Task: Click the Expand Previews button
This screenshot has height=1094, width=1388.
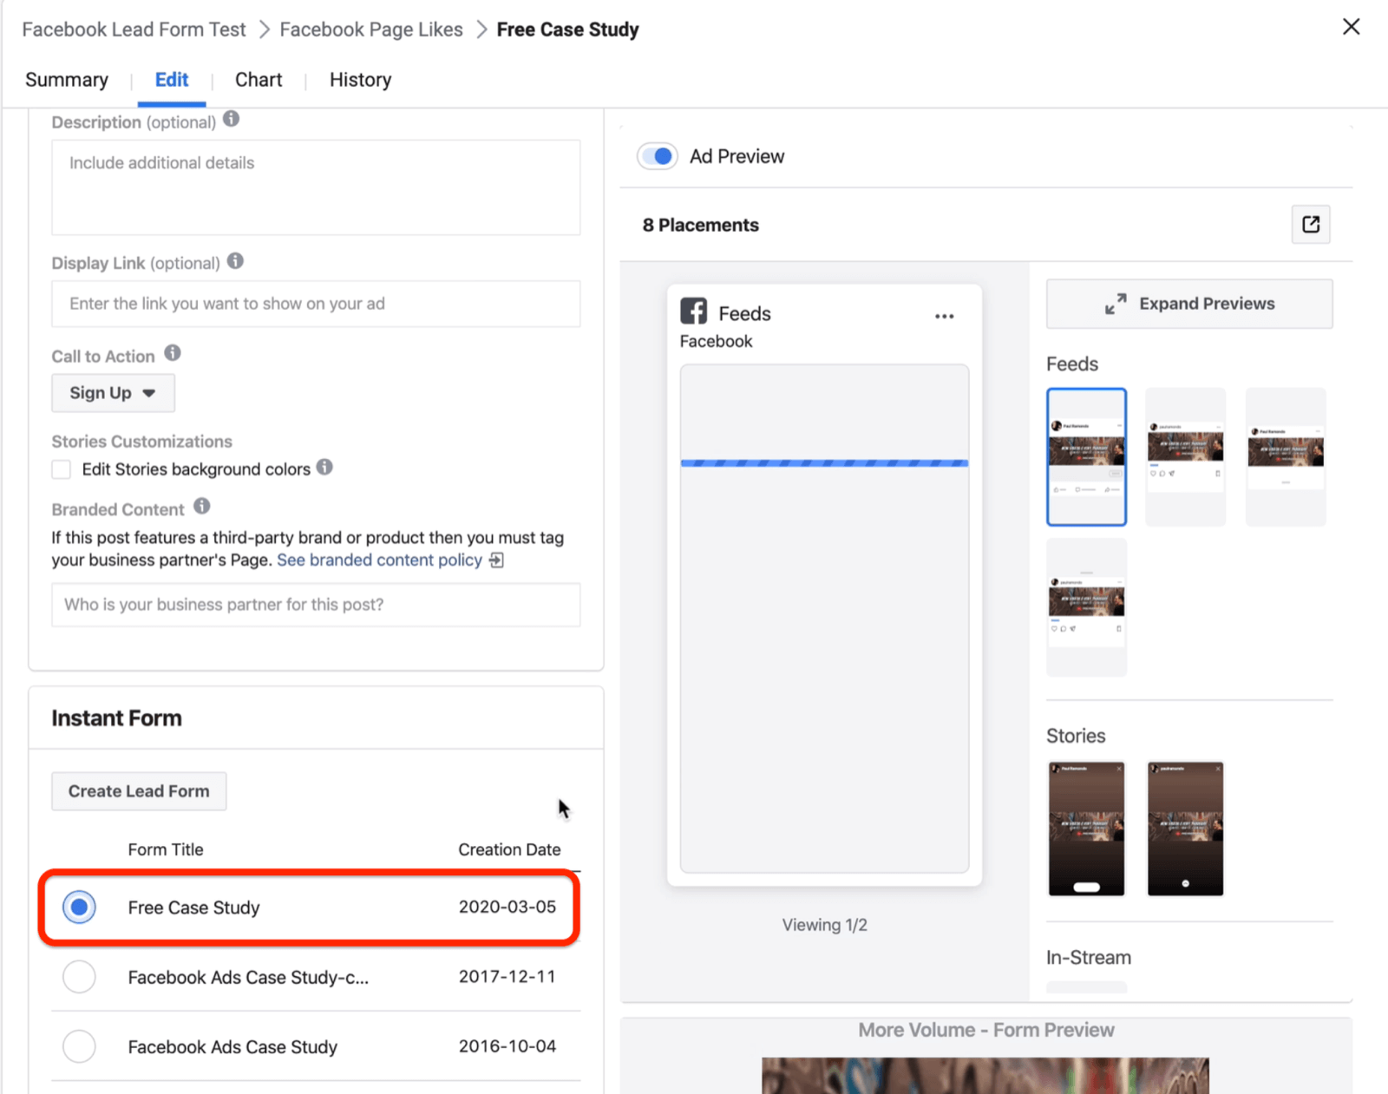Action: (1189, 304)
